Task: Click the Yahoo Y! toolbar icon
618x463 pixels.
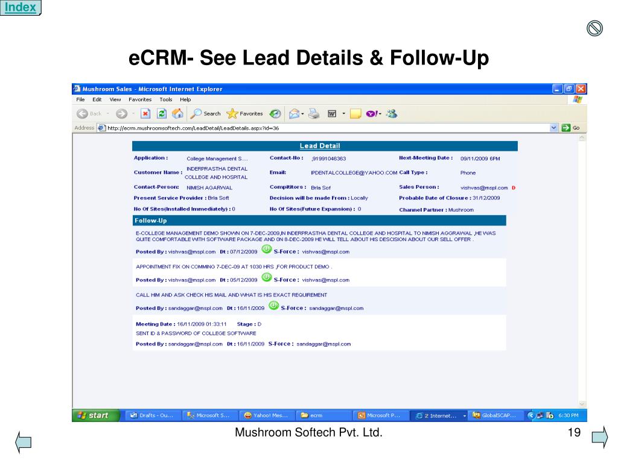Action: (x=372, y=114)
